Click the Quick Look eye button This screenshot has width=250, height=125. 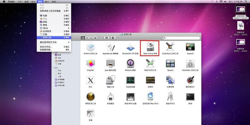tap(107, 38)
